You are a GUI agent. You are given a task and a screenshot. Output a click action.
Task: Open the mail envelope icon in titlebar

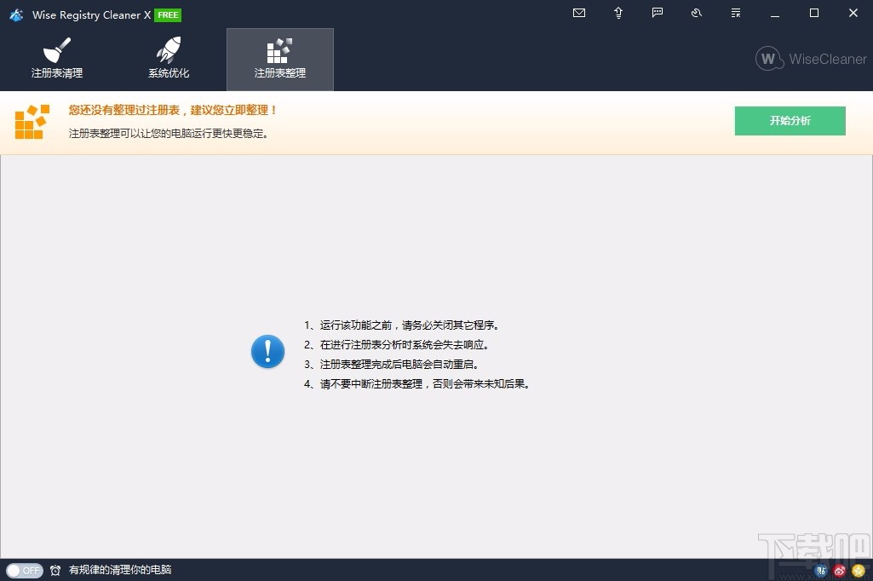click(579, 13)
